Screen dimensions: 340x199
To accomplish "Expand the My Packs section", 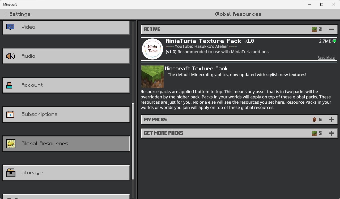I will point(331,120).
